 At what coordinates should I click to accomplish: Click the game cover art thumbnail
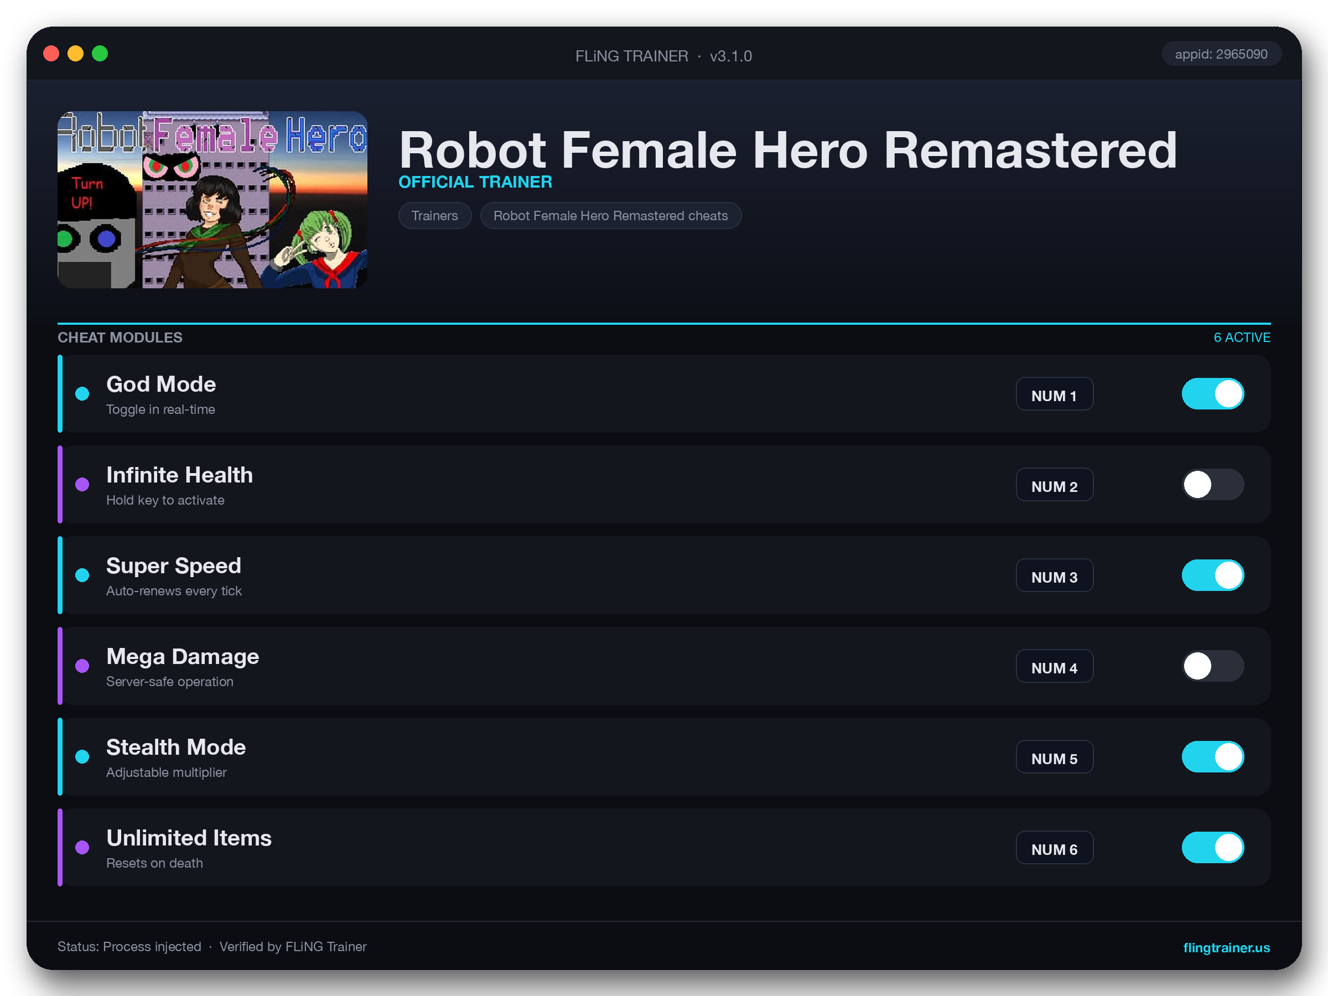point(212,199)
